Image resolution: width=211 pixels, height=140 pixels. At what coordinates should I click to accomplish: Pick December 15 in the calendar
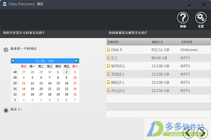click(58, 83)
